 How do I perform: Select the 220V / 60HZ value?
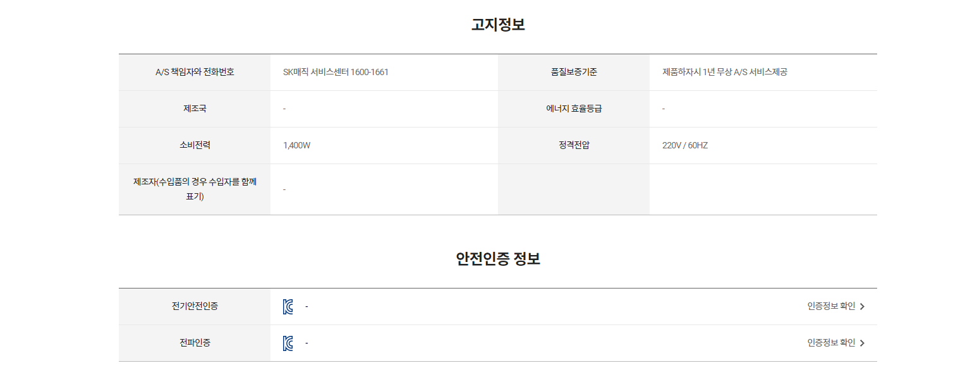coord(685,145)
